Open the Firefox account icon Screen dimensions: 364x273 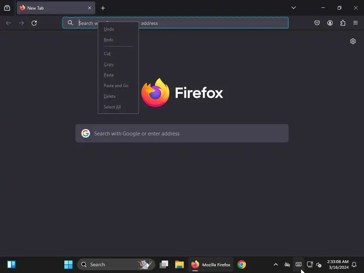pyautogui.click(x=330, y=23)
